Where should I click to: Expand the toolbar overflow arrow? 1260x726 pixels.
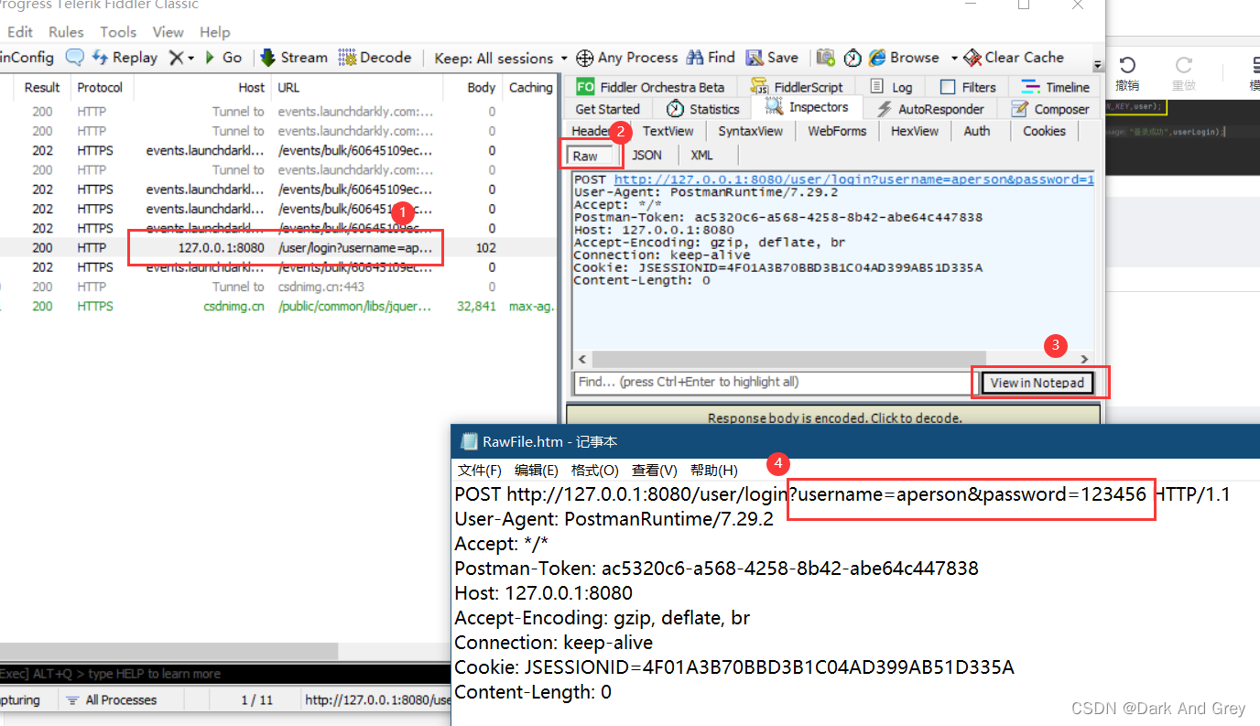[1098, 65]
